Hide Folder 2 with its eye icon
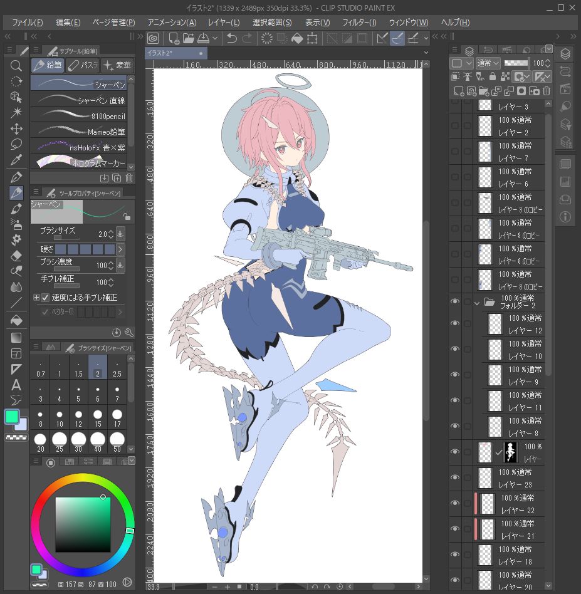Image resolution: width=581 pixels, height=594 pixels. point(455,301)
